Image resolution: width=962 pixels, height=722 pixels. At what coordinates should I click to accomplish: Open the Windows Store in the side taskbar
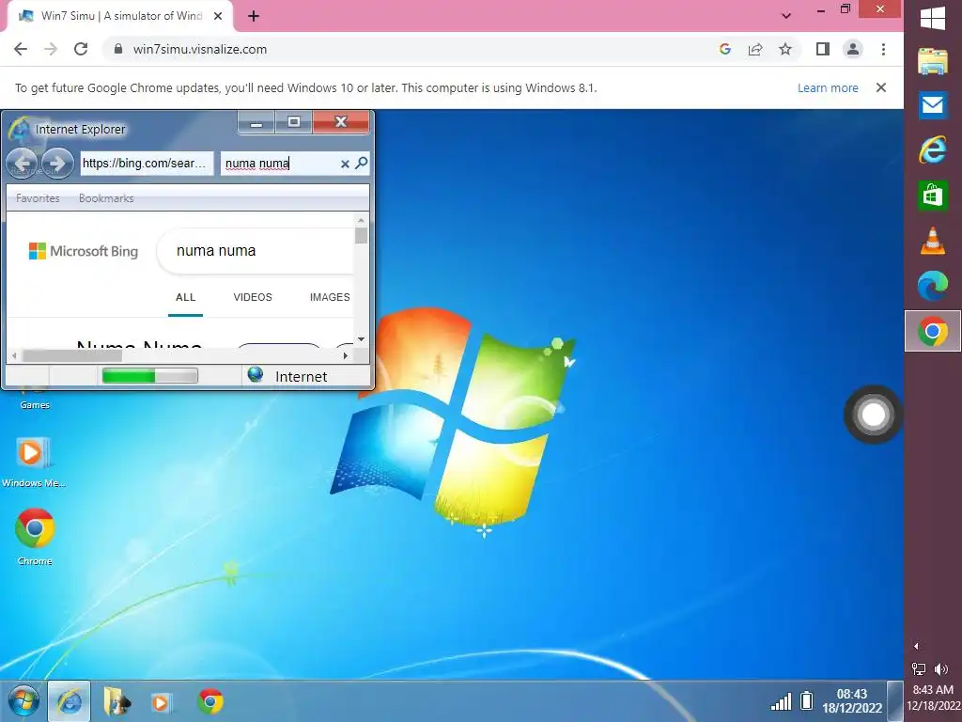click(x=933, y=196)
